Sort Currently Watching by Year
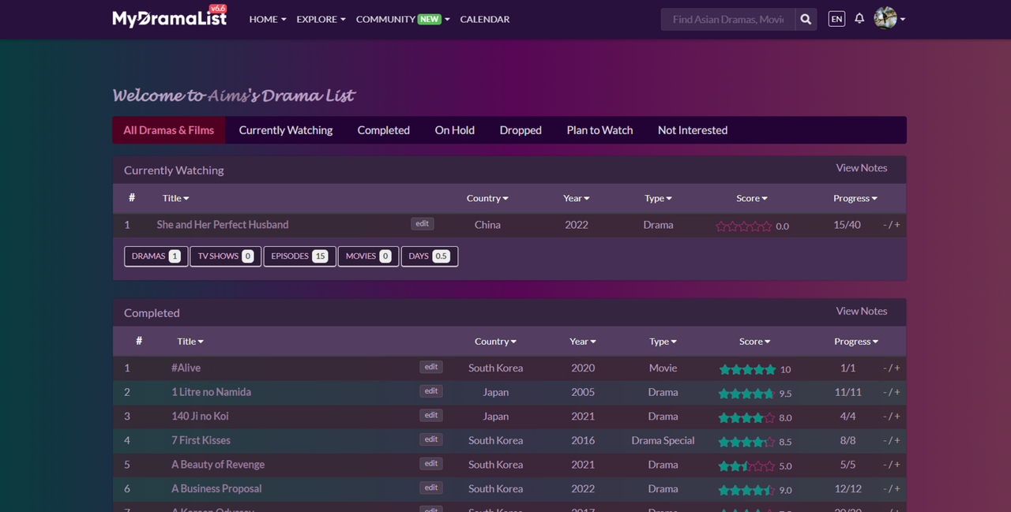This screenshot has height=512, width=1011. pos(577,198)
